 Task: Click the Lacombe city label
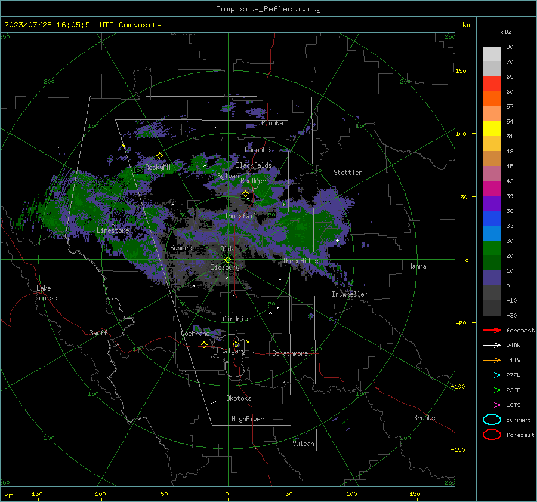coord(257,150)
